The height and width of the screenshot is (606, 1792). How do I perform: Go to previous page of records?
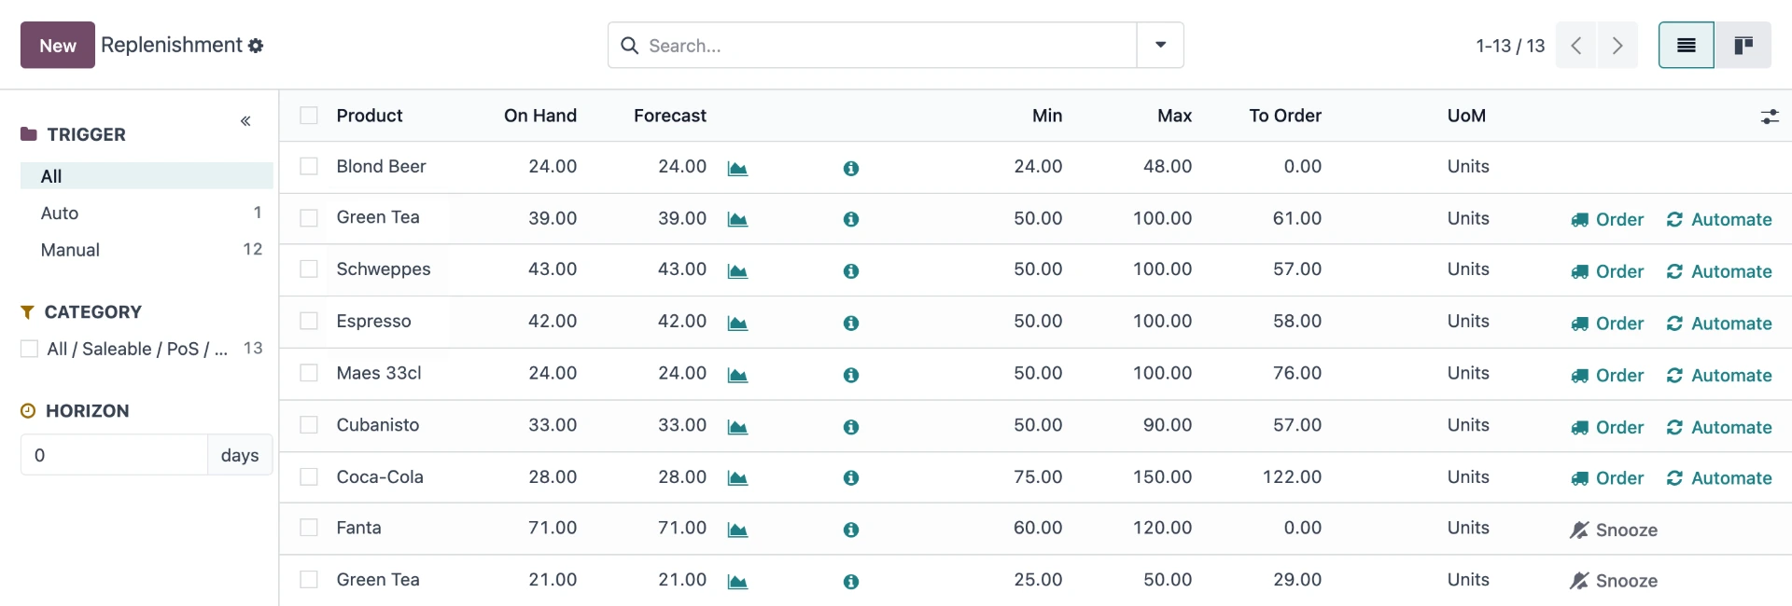click(1575, 46)
